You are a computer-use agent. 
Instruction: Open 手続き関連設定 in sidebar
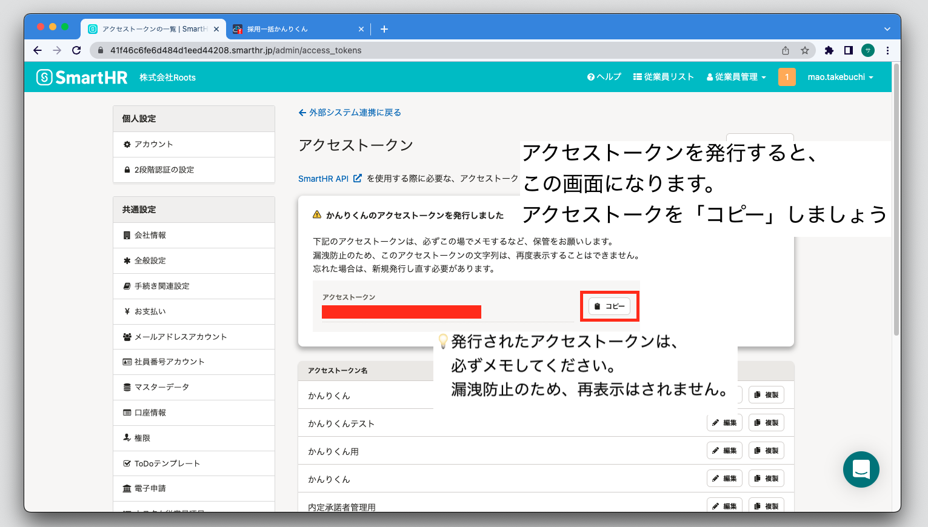pos(194,286)
